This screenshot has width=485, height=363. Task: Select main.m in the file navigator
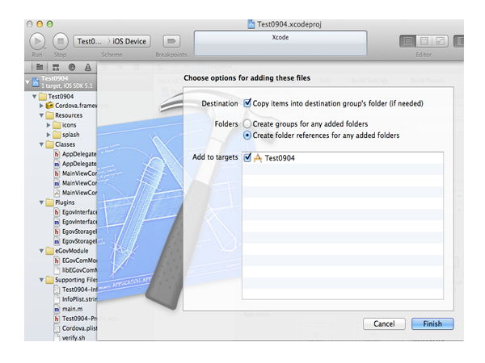pos(72,309)
